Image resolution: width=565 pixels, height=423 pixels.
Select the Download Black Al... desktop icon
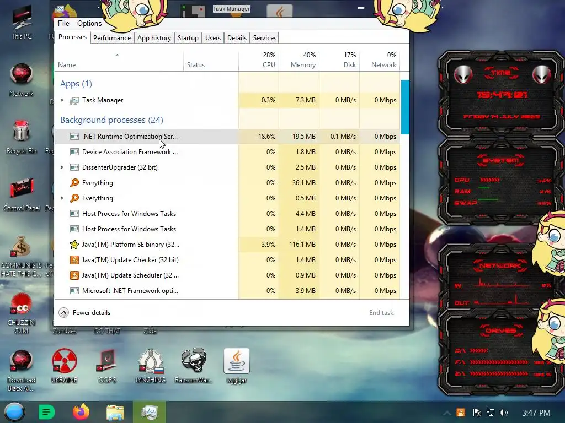point(22,371)
